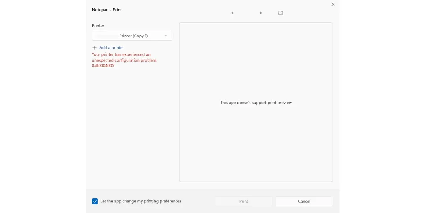Click the "Let the app change my printing preferences" label
This screenshot has width=426, height=213.
[141, 201]
